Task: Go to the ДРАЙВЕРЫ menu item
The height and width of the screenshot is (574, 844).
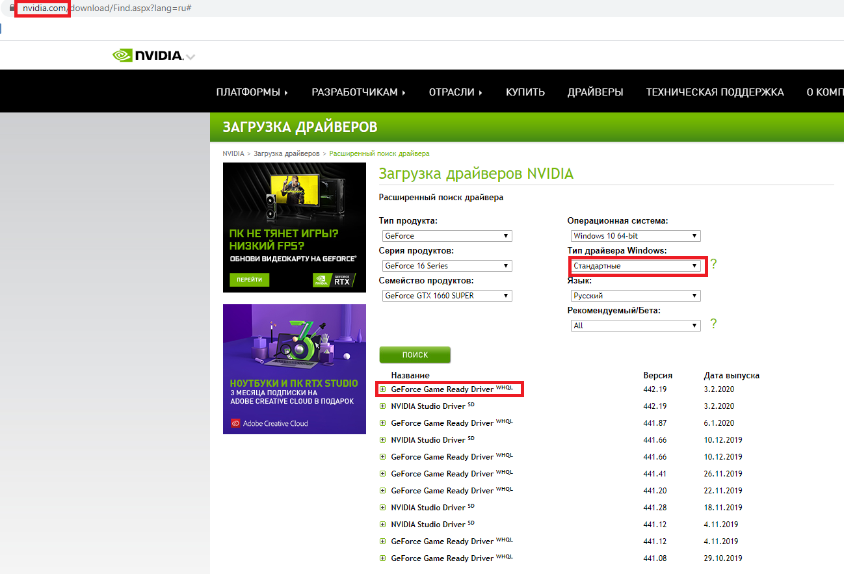Action: (595, 92)
